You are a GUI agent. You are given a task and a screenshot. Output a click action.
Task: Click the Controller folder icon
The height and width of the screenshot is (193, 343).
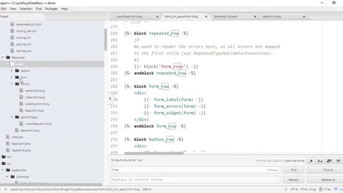point(13,176)
